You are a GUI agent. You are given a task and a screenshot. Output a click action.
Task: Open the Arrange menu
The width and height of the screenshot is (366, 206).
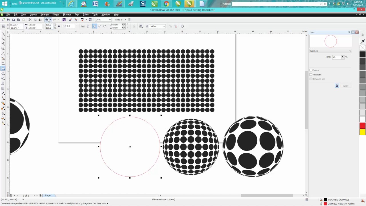tap(44, 15)
